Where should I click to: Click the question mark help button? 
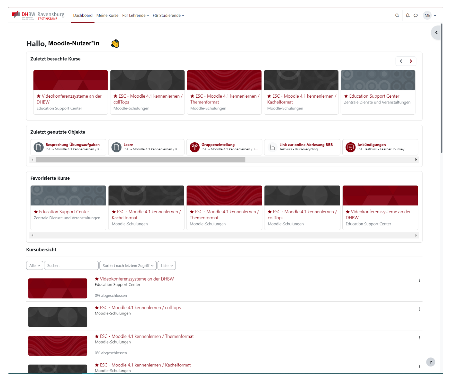click(431, 362)
